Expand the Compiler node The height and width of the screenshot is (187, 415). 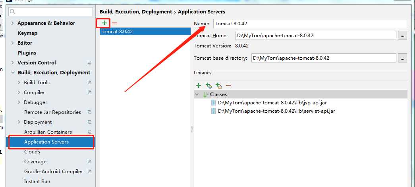[19, 93]
